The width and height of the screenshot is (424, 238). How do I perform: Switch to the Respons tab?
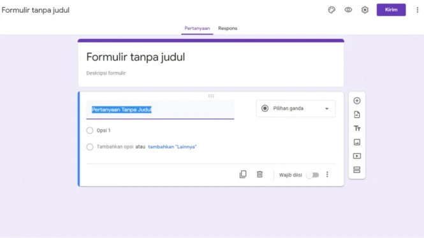(228, 29)
